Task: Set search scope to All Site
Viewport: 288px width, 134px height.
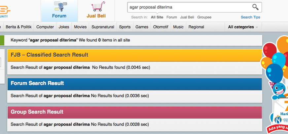Action: [157, 17]
